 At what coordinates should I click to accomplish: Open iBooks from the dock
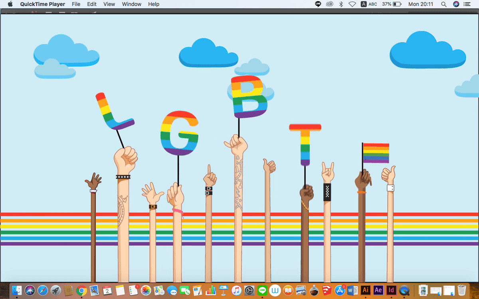point(288,290)
